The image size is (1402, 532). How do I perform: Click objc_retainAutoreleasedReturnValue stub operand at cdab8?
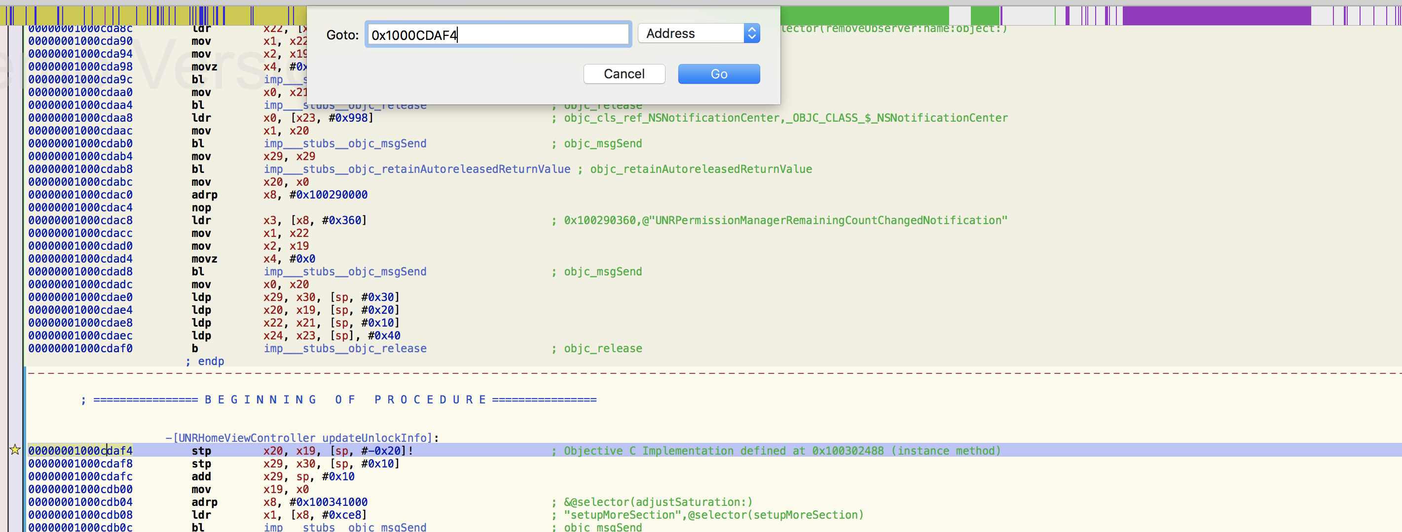(x=417, y=169)
